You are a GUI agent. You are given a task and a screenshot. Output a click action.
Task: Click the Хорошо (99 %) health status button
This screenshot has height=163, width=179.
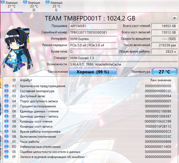tap(93, 72)
